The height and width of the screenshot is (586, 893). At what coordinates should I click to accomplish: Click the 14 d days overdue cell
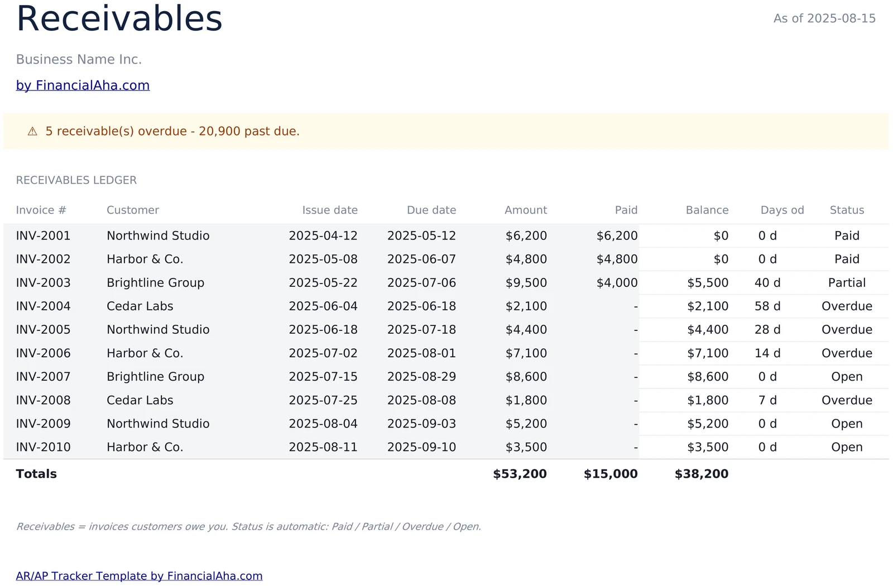click(767, 353)
